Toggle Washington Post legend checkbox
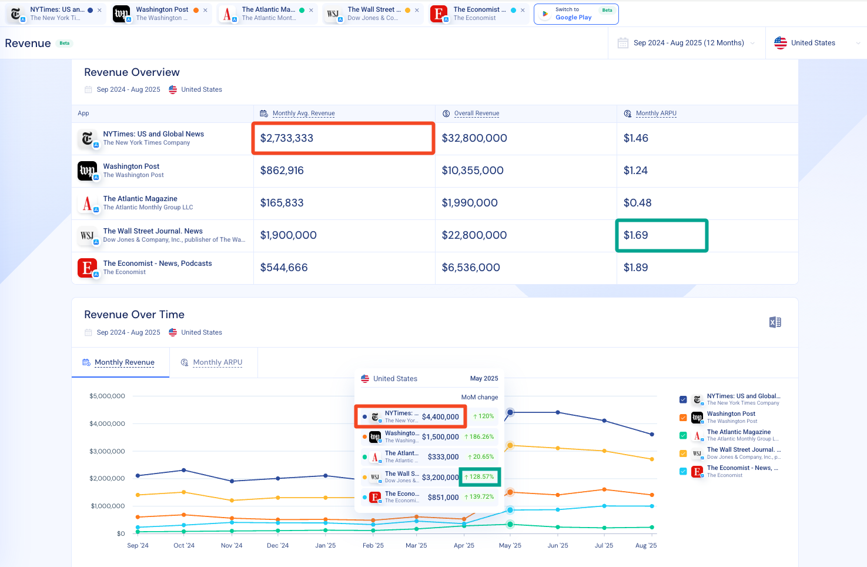 point(683,418)
